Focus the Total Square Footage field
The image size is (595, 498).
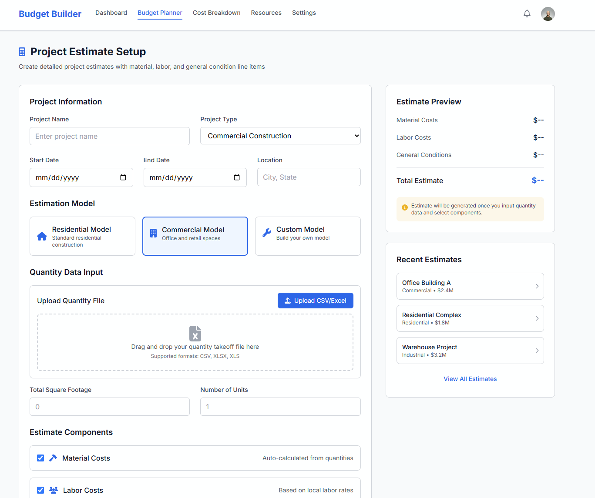[x=110, y=407]
